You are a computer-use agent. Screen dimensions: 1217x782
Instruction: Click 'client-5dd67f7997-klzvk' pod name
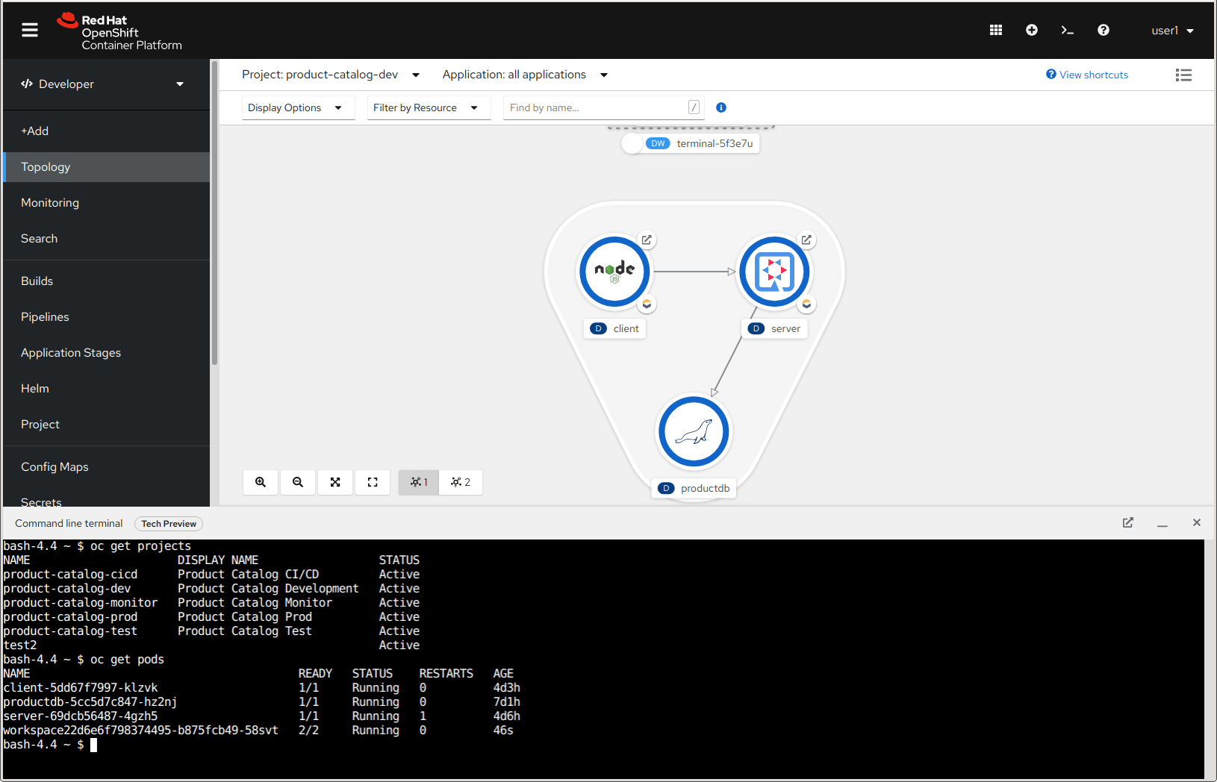(81, 688)
